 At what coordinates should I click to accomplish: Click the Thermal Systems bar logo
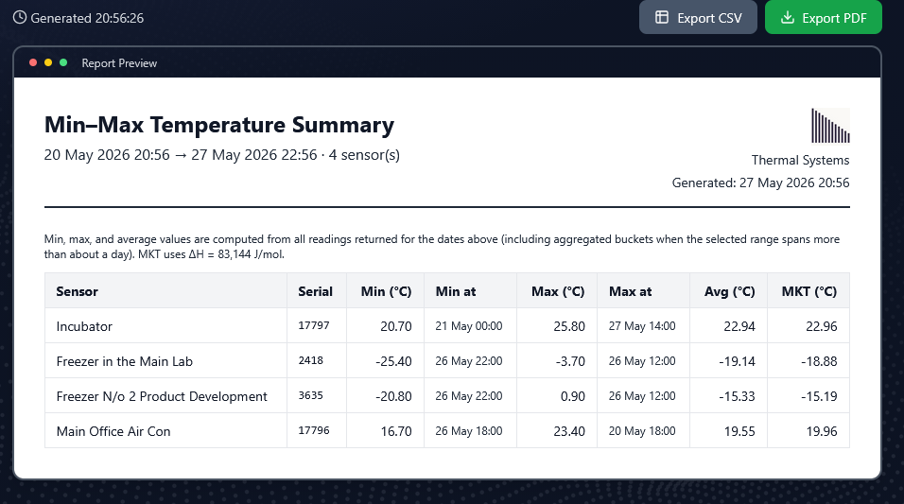pos(830,125)
